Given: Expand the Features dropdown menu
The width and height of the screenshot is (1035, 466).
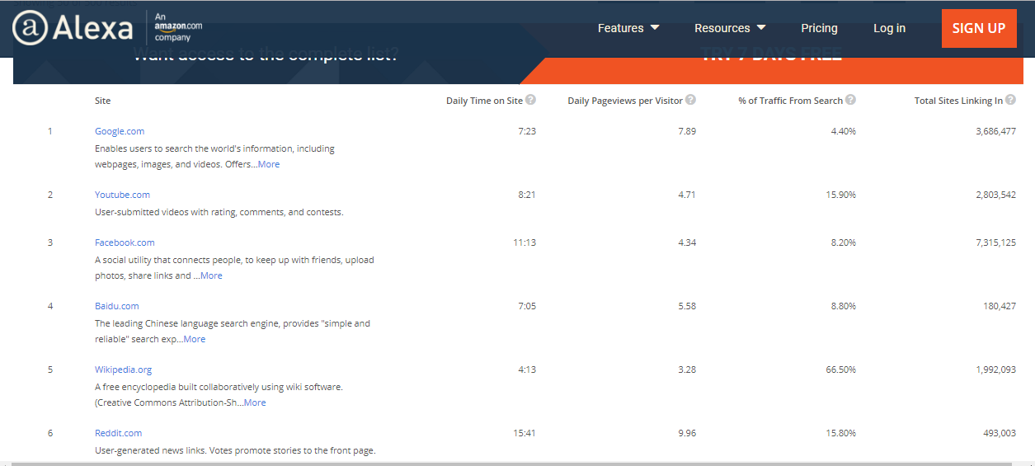Looking at the screenshot, I should [628, 28].
